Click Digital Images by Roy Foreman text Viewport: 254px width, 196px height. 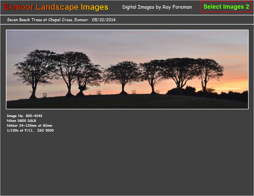(158, 7)
